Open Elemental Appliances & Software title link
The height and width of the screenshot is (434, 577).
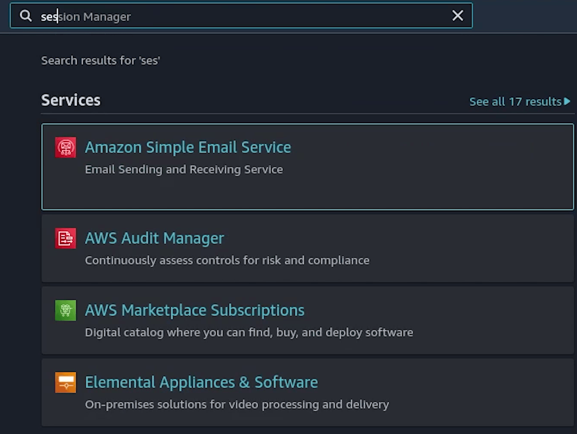(x=201, y=383)
